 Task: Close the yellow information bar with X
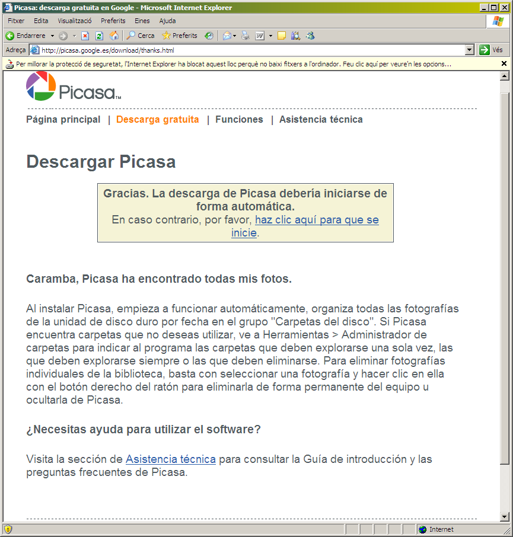pyautogui.click(x=504, y=63)
